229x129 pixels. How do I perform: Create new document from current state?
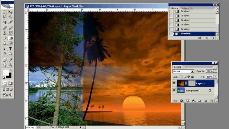(x=199, y=38)
